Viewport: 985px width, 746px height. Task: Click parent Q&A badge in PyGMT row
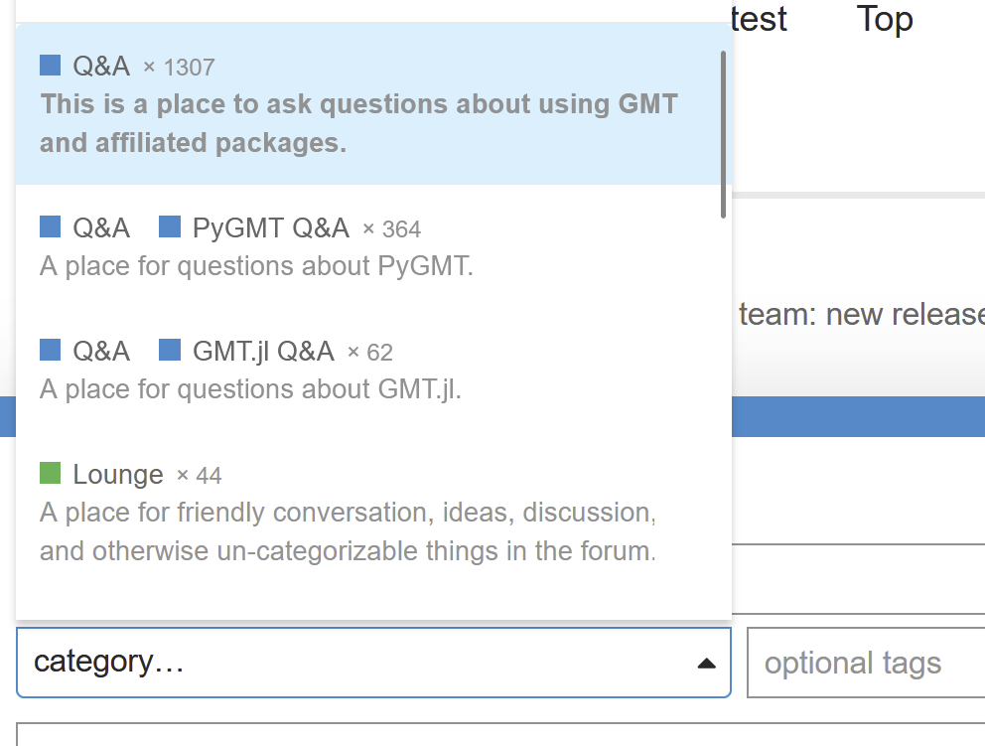coord(100,228)
